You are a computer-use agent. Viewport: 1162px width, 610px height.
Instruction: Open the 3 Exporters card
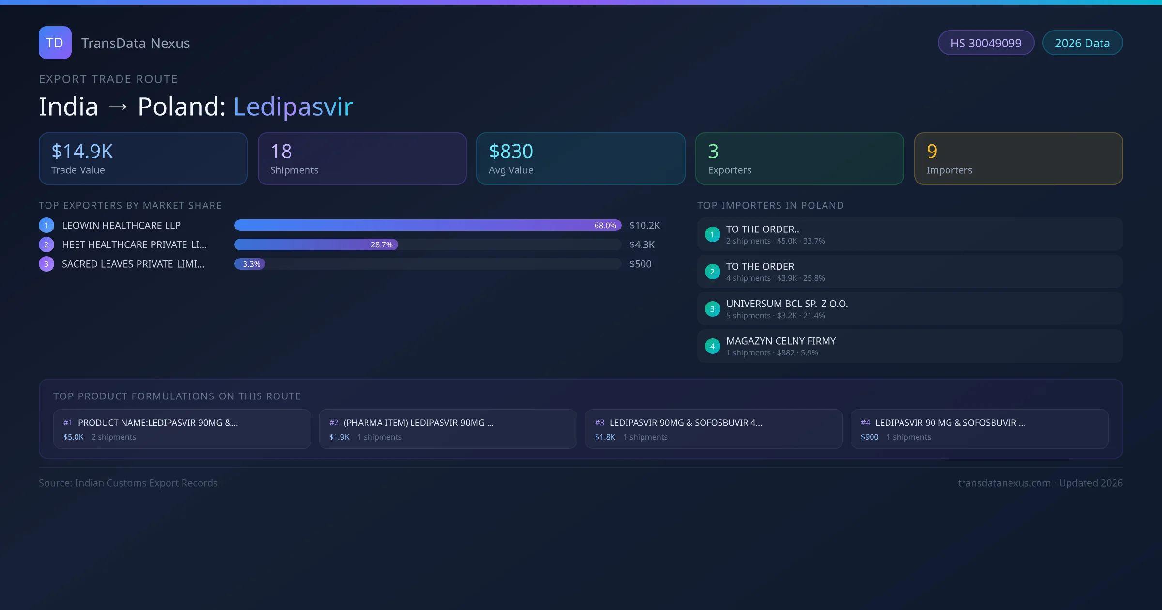click(x=800, y=159)
